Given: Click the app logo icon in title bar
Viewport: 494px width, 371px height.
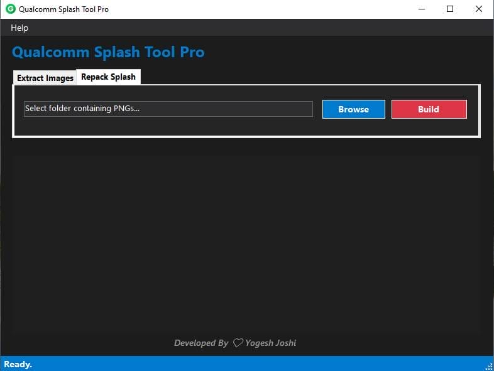Looking at the screenshot, I should coord(11,9).
